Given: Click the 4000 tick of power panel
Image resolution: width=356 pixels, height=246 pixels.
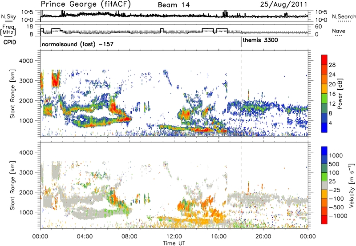Looking at the screenshot, I should coord(26,61).
